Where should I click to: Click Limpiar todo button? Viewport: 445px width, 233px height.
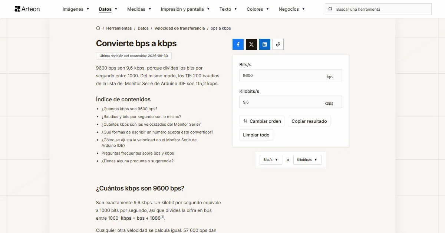point(256,135)
